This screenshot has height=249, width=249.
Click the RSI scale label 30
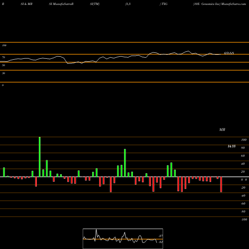tap(3, 73)
